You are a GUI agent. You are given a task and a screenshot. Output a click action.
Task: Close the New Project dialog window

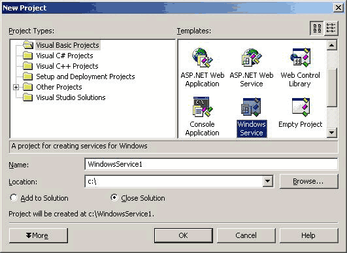(x=339, y=8)
